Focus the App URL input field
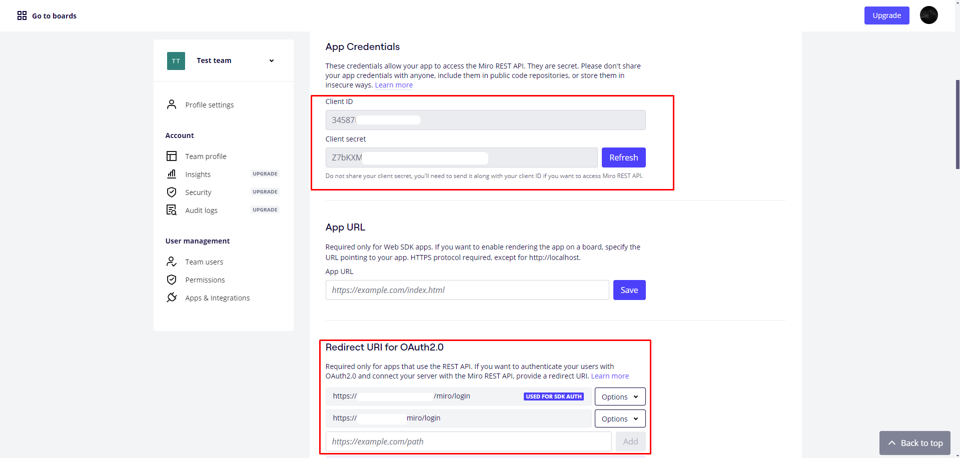The height and width of the screenshot is (458, 960). pyautogui.click(x=467, y=290)
